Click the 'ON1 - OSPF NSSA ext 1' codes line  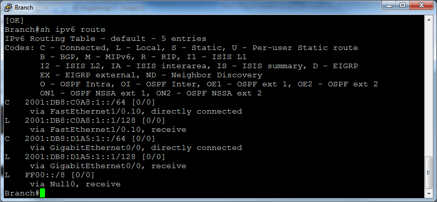(x=151, y=93)
